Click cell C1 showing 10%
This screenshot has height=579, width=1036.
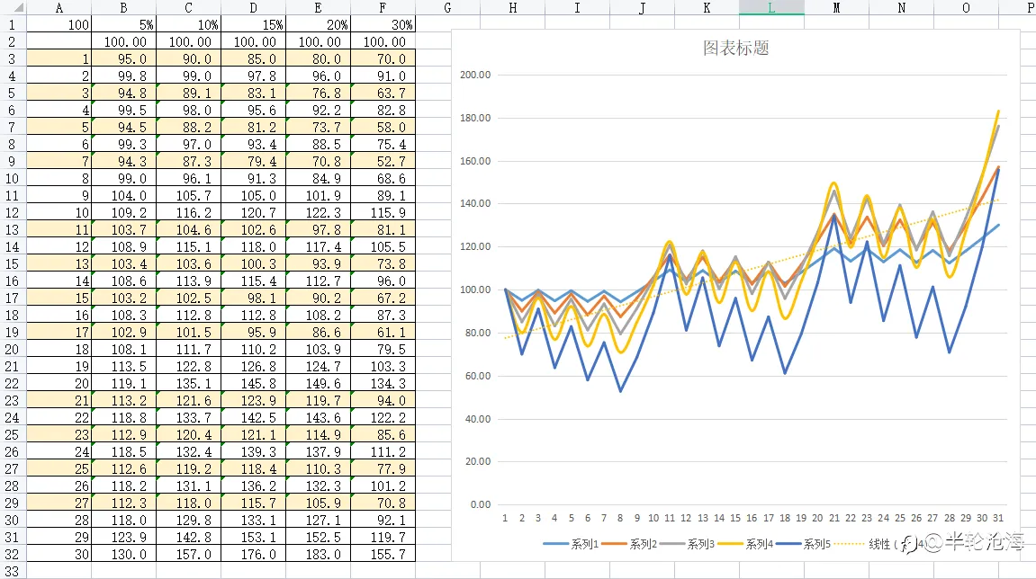tap(188, 24)
